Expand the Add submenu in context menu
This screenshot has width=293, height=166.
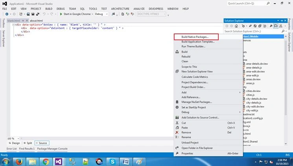tap(208, 92)
